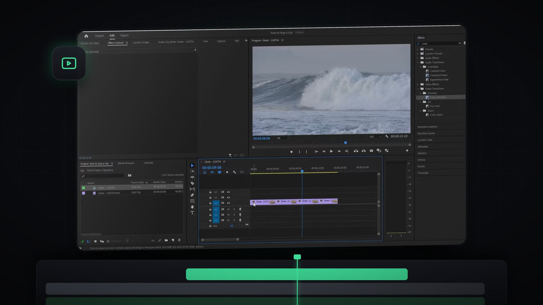Switch to Media Browser tab
Image resolution: width=543 pixels, height=305 pixels.
pos(126,163)
